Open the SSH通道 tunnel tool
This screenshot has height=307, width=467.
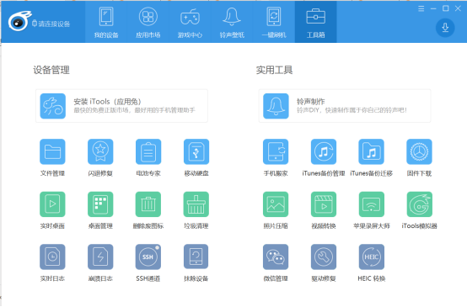[148, 257]
